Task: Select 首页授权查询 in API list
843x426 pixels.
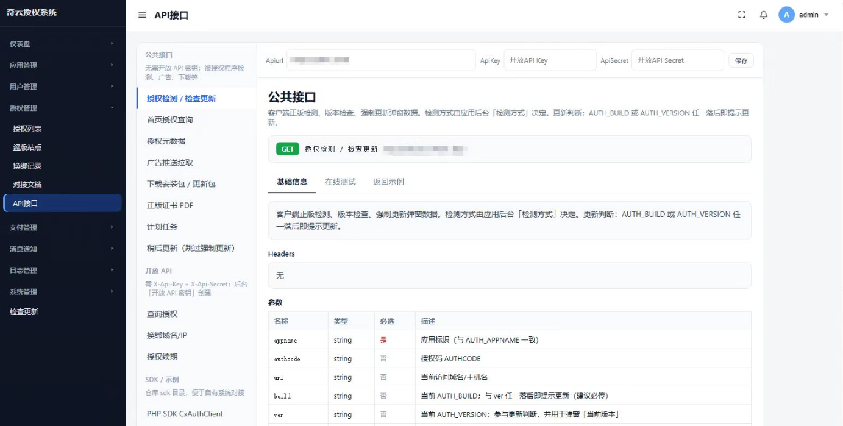Action: pos(196,119)
